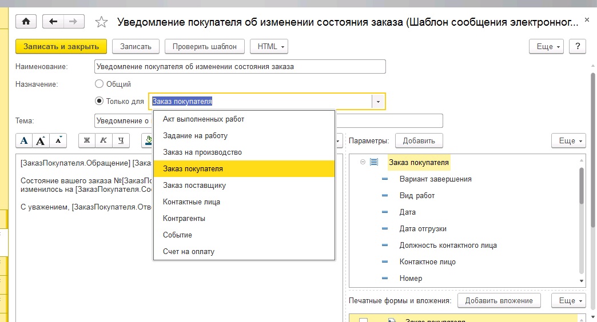
Task: Select Контактное лицо parameter
Action: (x=427, y=261)
